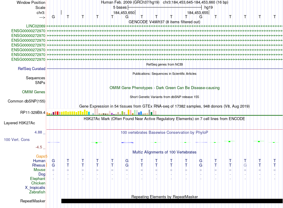
Task: Open the GTEx tissue expression bar chart
Action: (x=102, y=112)
